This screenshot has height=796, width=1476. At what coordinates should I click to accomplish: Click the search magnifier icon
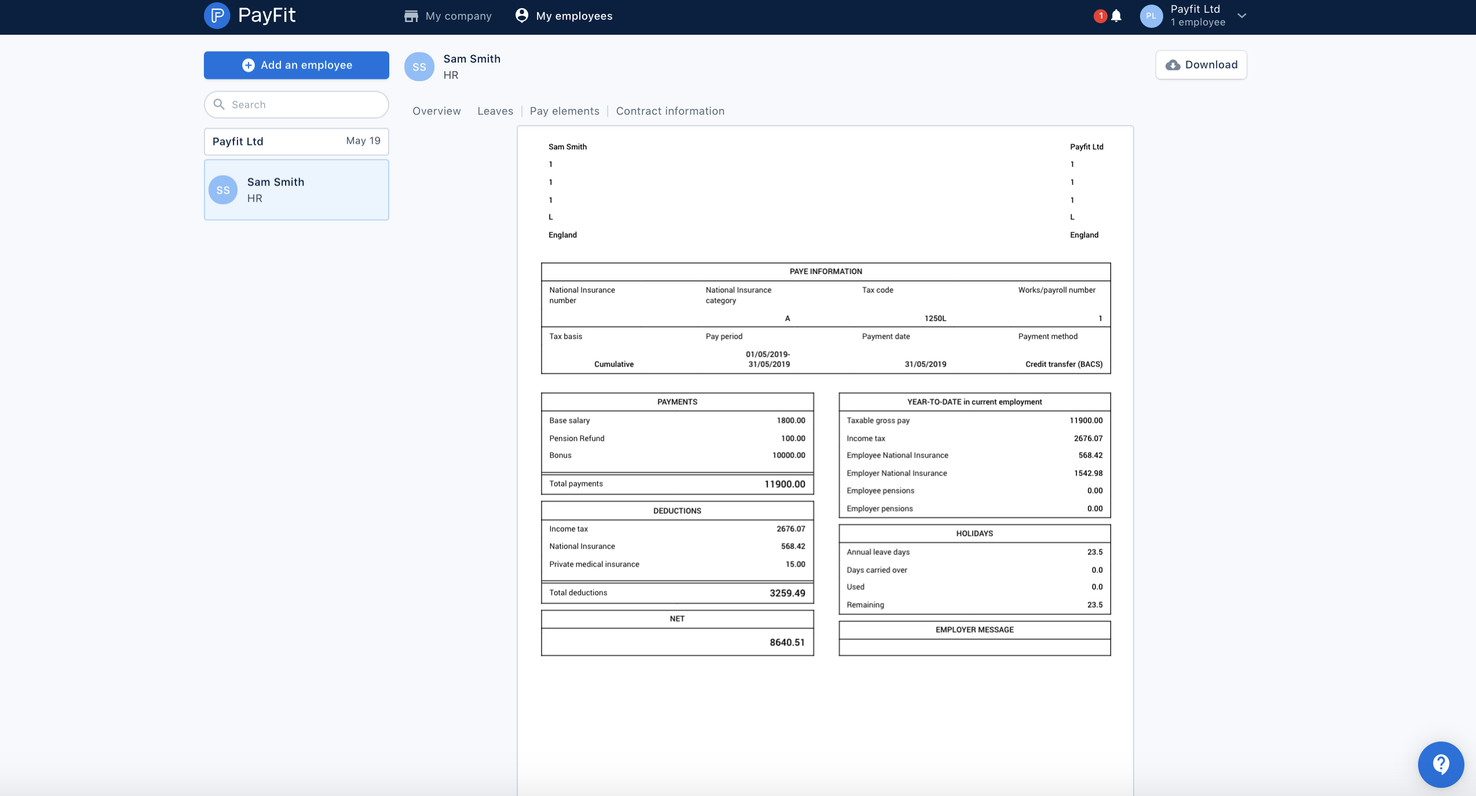click(219, 104)
